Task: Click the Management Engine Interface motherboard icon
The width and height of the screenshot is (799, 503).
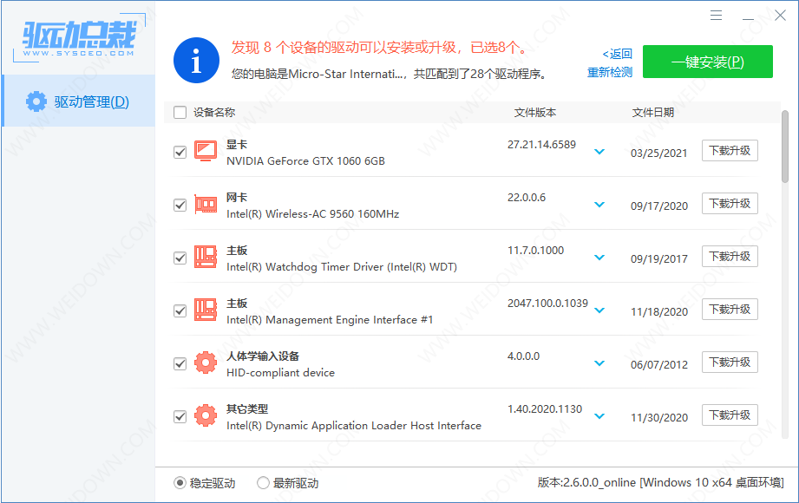Action: (x=206, y=310)
